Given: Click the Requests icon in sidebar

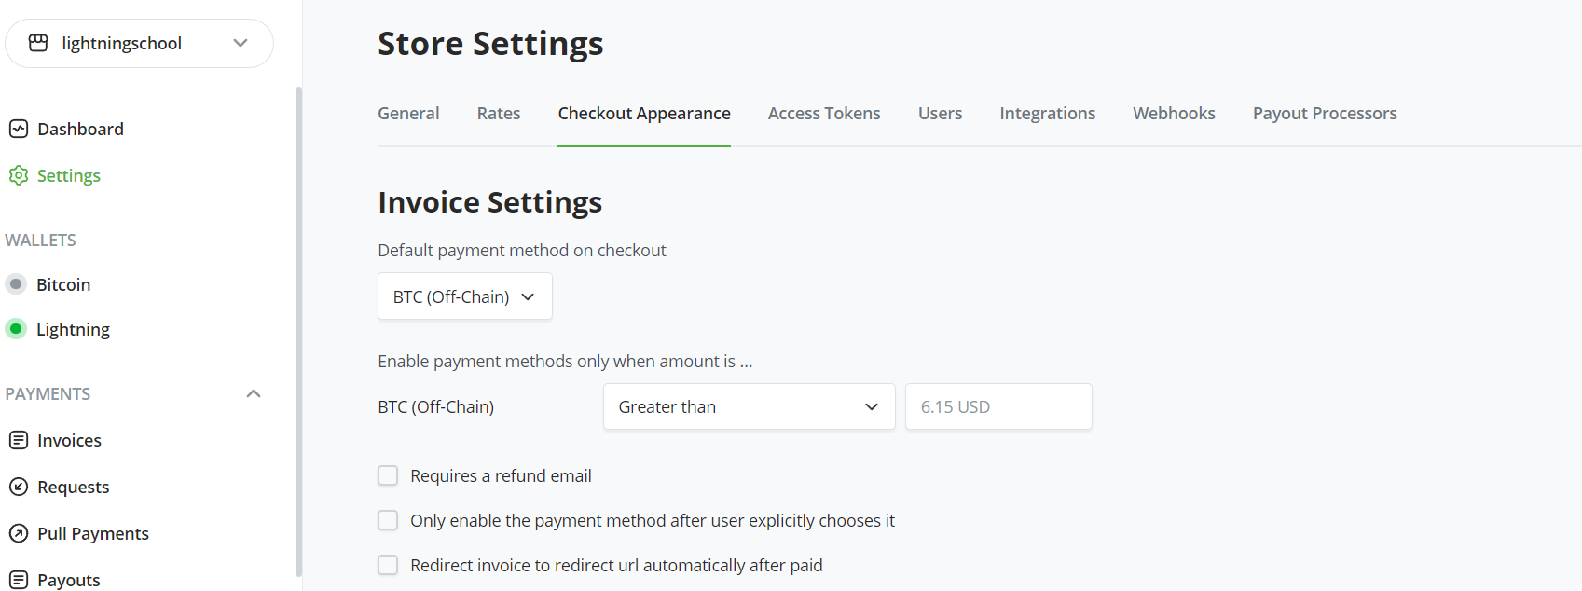Looking at the screenshot, I should pyautogui.click(x=19, y=487).
